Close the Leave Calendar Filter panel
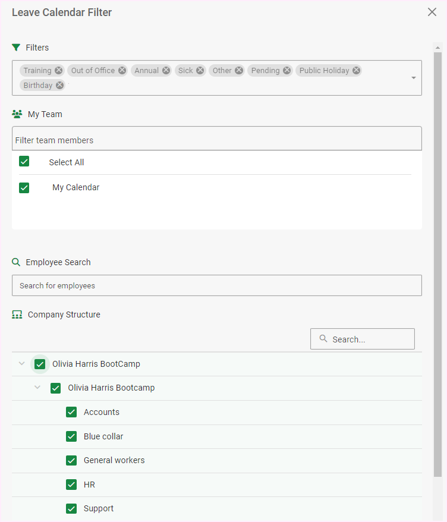447x522 pixels. tap(432, 12)
